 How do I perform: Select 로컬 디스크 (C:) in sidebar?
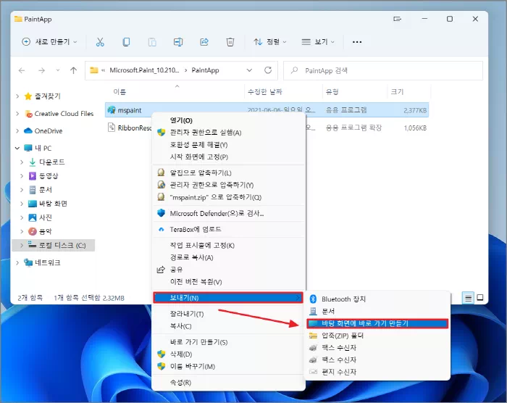point(54,246)
